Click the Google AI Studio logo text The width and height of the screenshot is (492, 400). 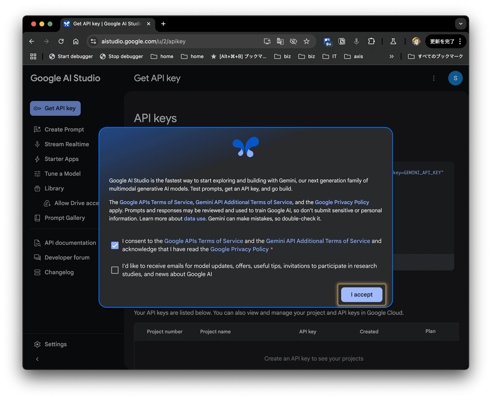click(65, 78)
